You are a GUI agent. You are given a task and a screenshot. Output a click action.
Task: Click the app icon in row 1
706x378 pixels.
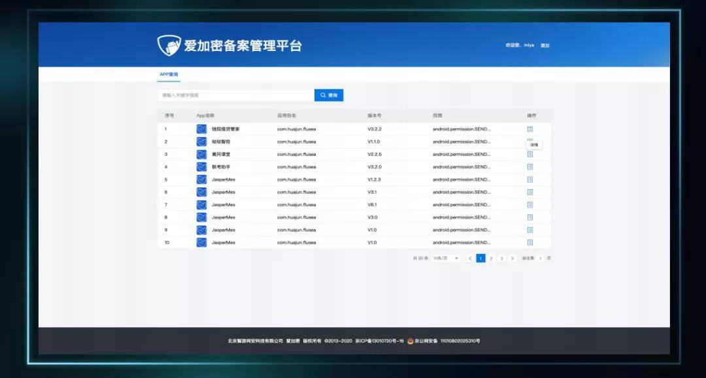202,129
